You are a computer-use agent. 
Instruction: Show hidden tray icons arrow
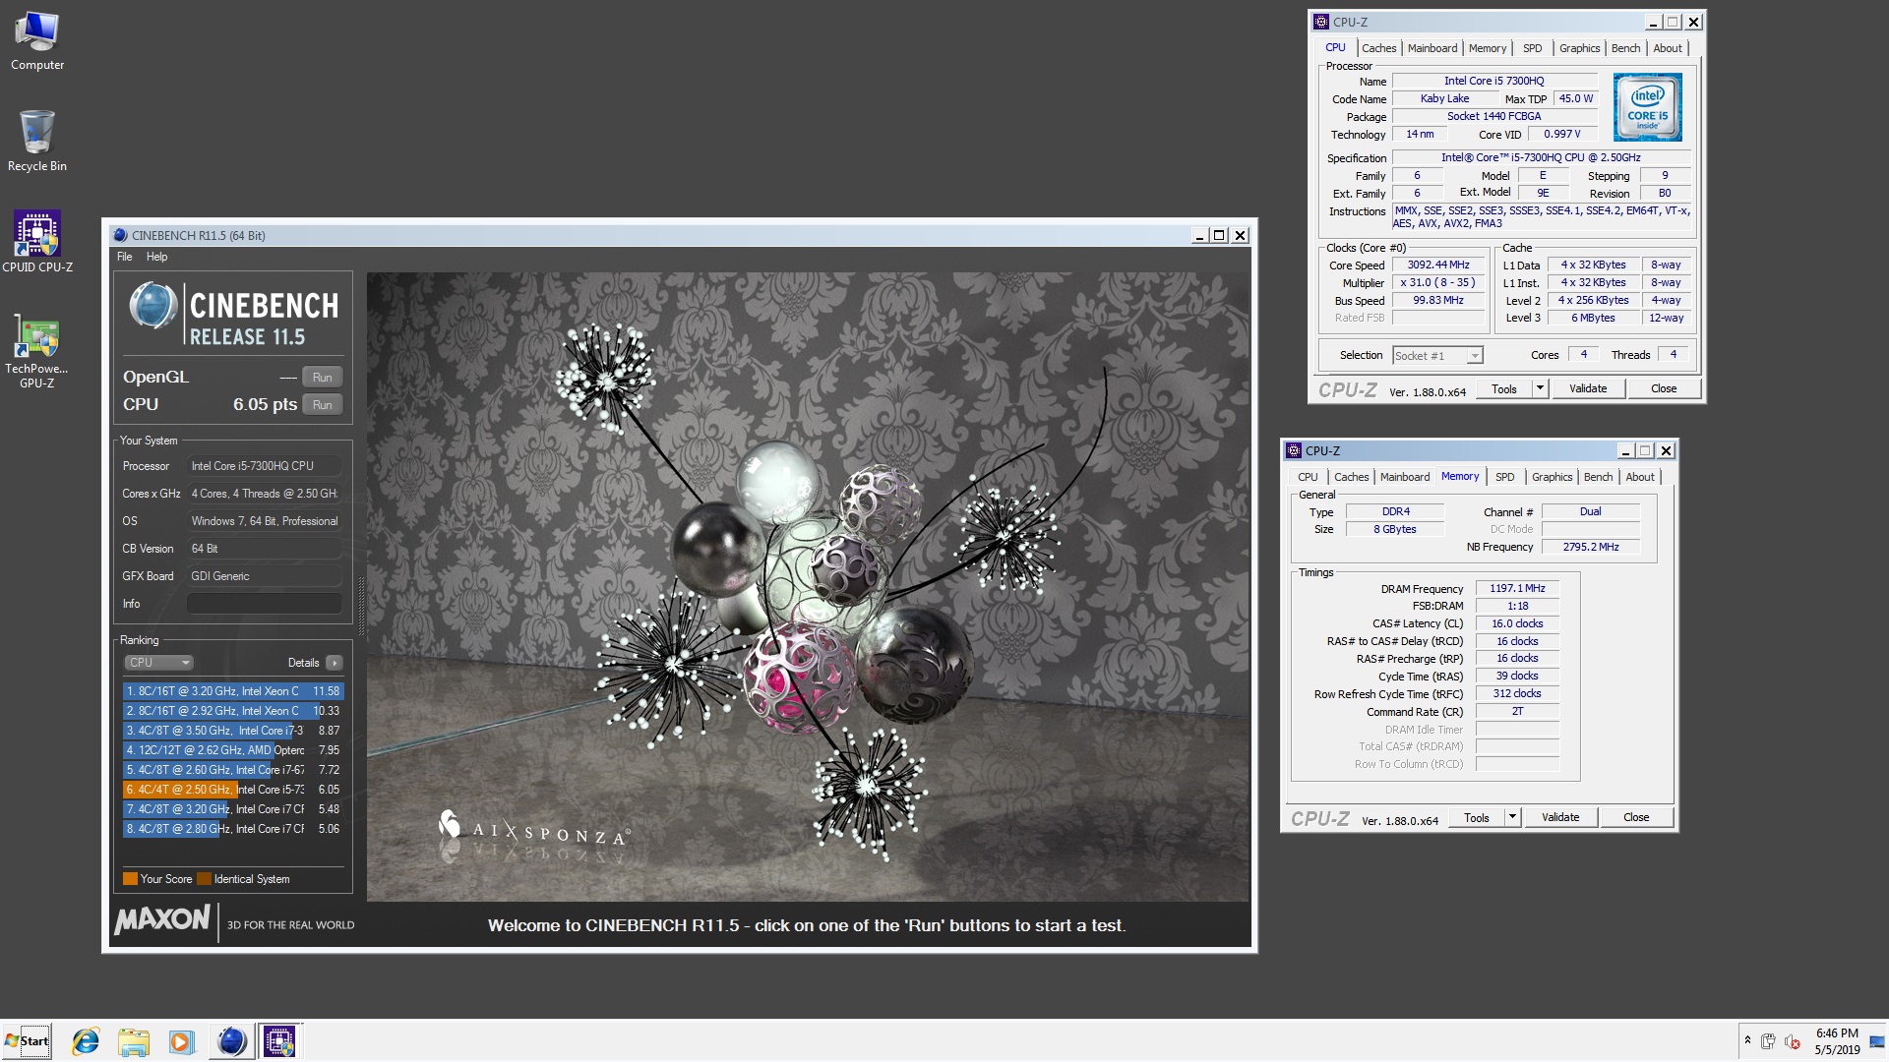click(1747, 1040)
